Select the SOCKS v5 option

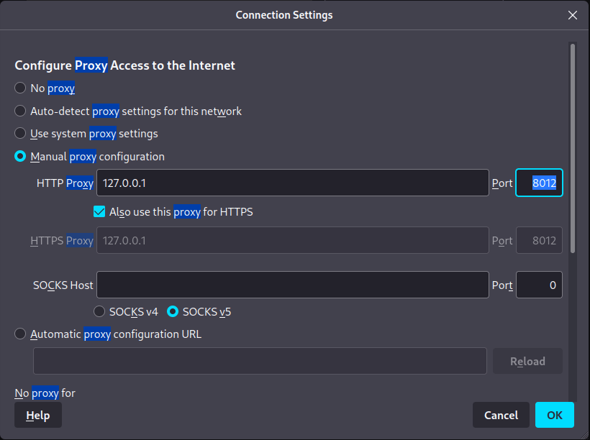click(172, 311)
